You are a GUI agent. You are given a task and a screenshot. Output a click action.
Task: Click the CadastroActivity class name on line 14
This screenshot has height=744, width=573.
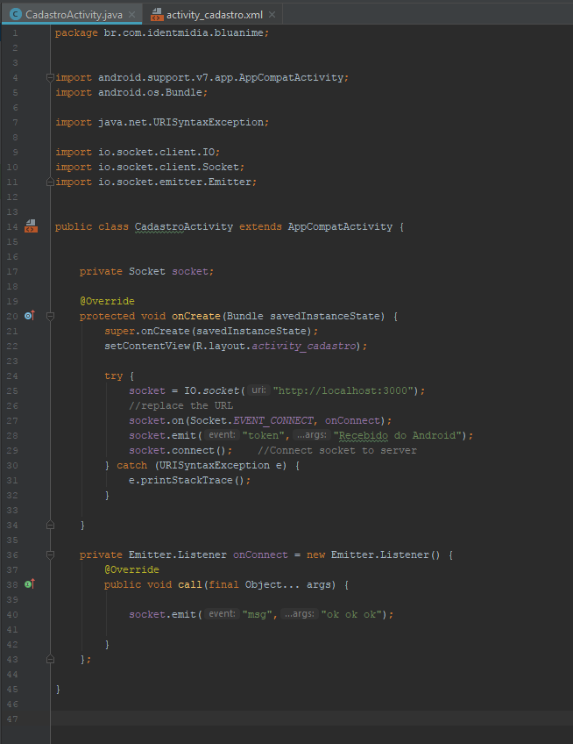tap(184, 226)
